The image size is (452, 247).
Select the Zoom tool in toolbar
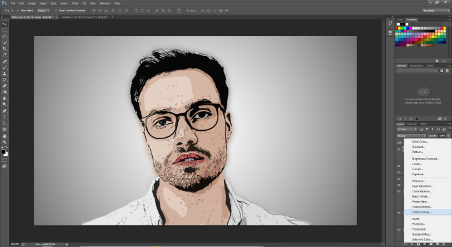(4, 142)
